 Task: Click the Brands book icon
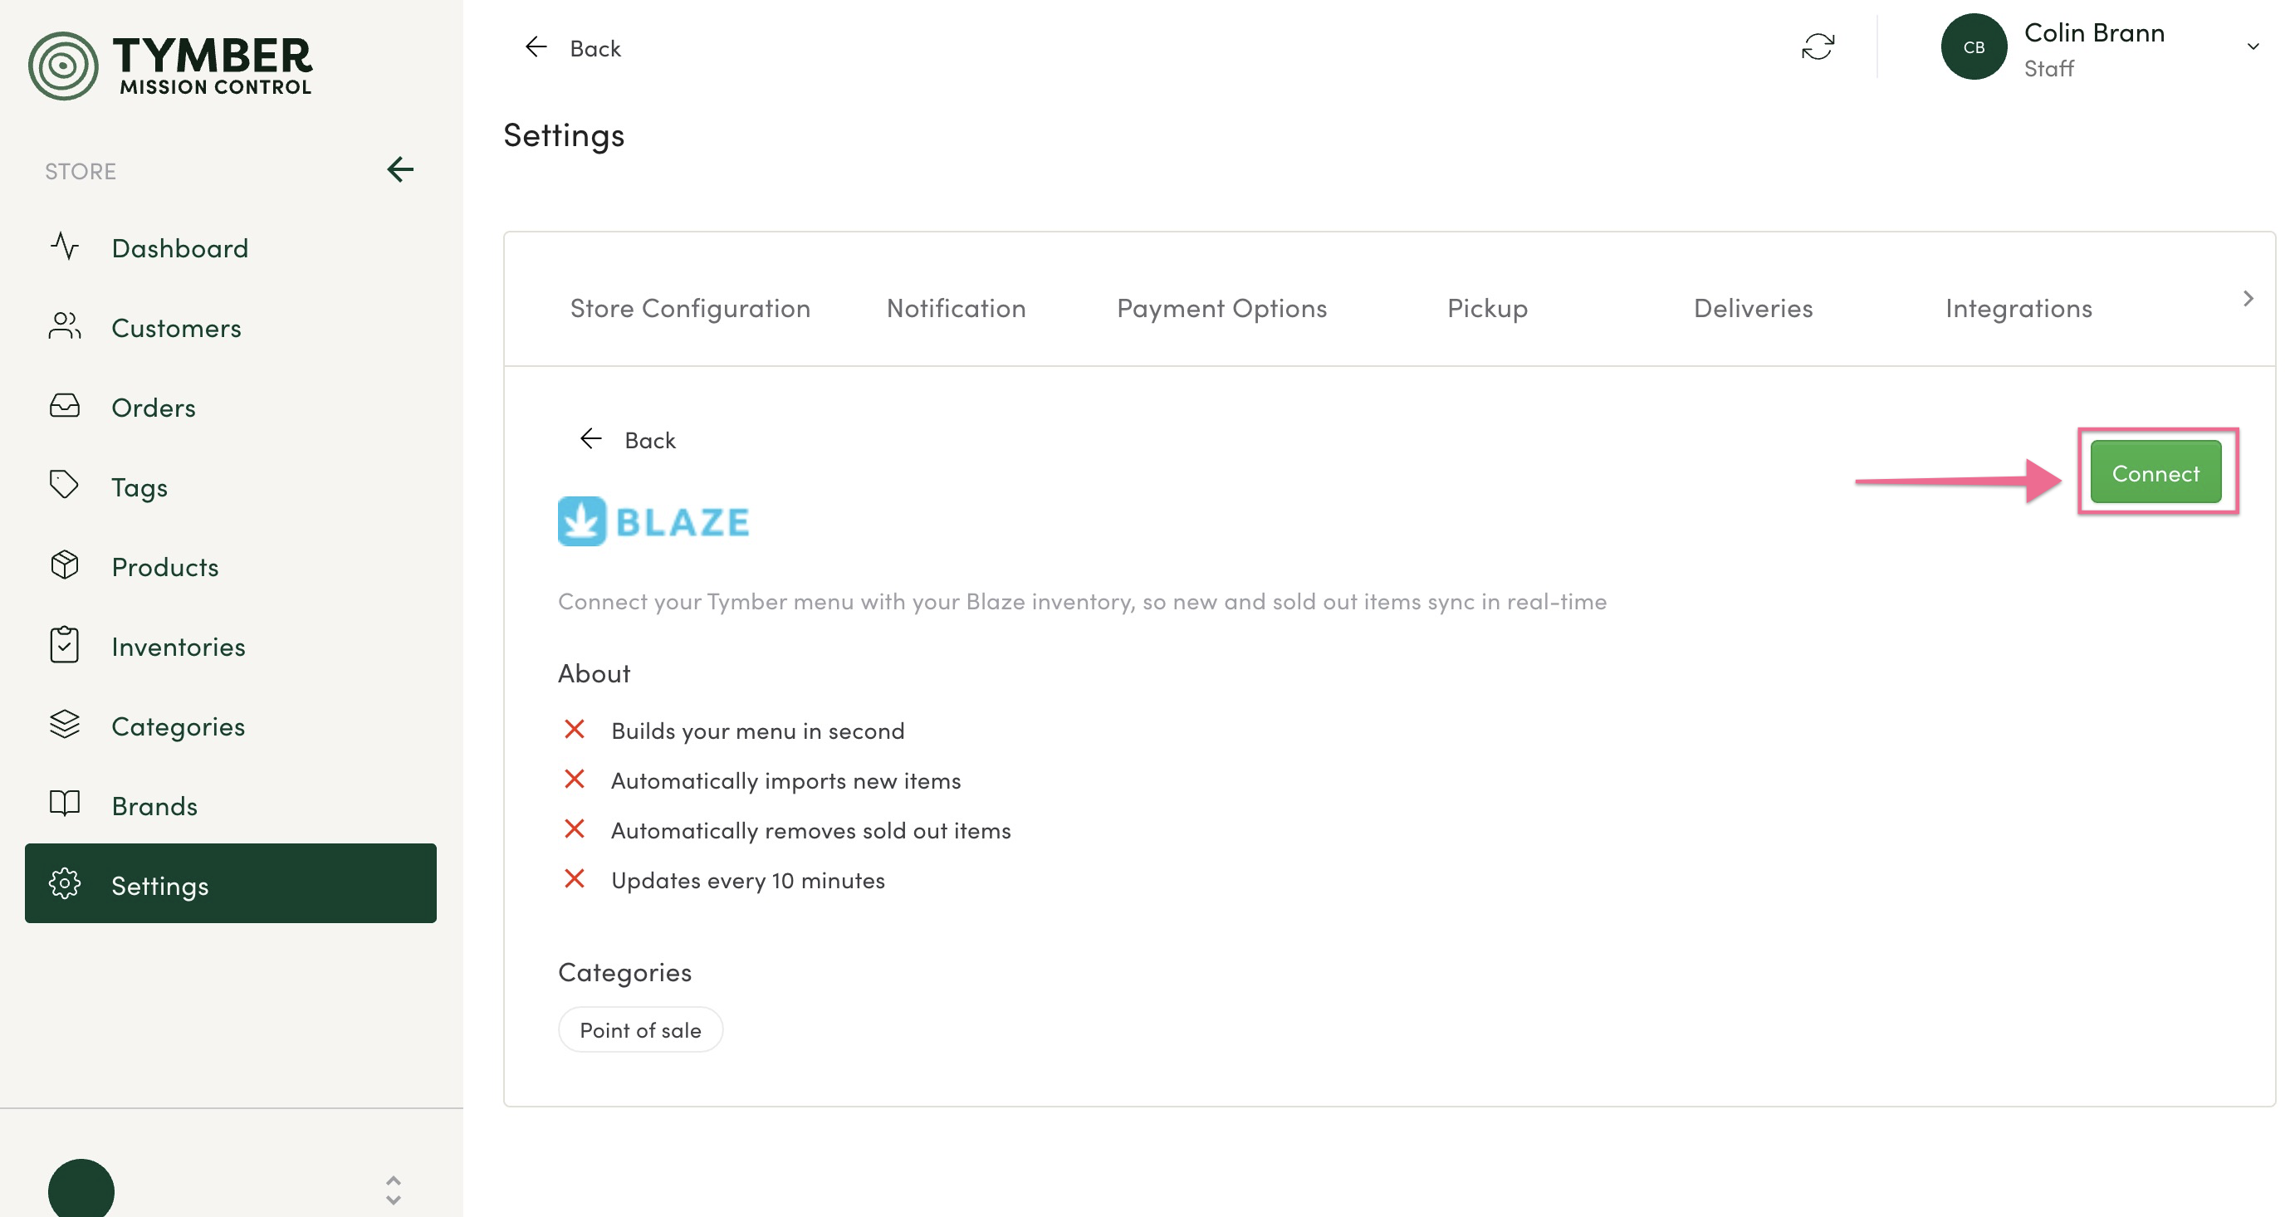(x=65, y=804)
